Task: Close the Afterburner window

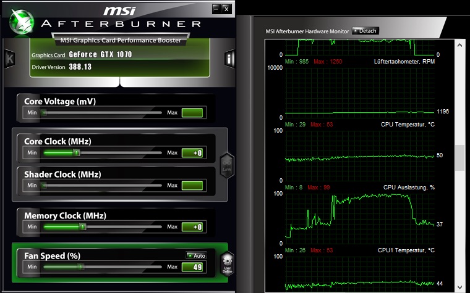Action: [226, 9]
